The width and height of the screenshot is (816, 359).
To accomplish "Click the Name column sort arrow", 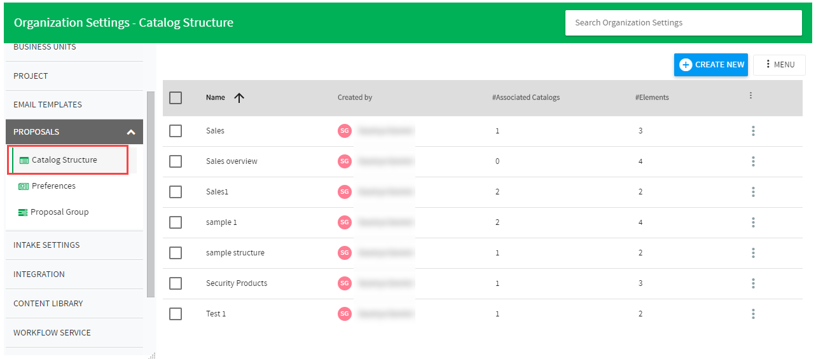I will 239,98.
